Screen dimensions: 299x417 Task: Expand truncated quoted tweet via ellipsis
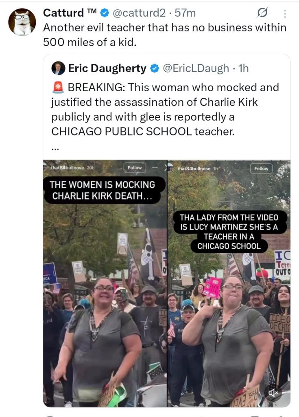click(x=55, y=148)
